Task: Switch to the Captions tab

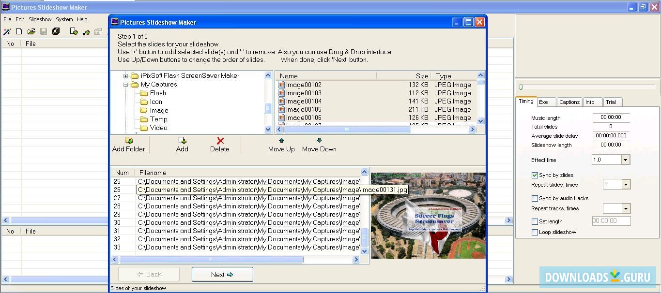Action: [x=569, y=102]
